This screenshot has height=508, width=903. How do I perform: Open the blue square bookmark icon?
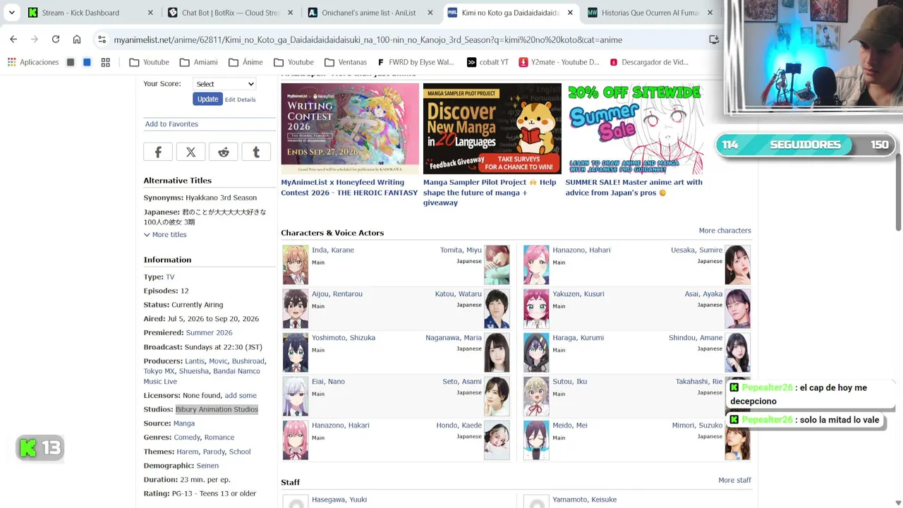point(87,62)
